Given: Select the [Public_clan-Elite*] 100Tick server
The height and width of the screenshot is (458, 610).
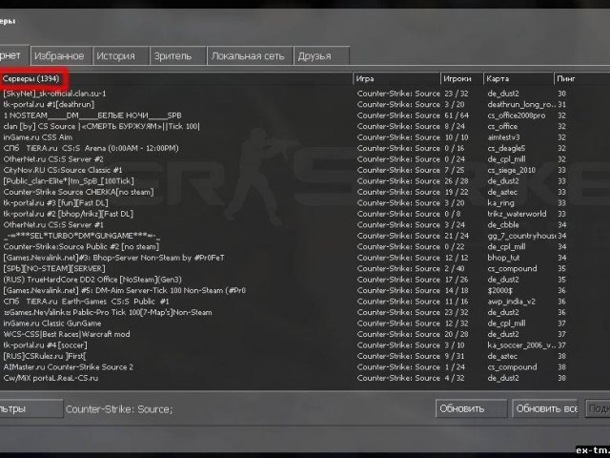Looking at the screenshot, I should (x=305, y=180).
